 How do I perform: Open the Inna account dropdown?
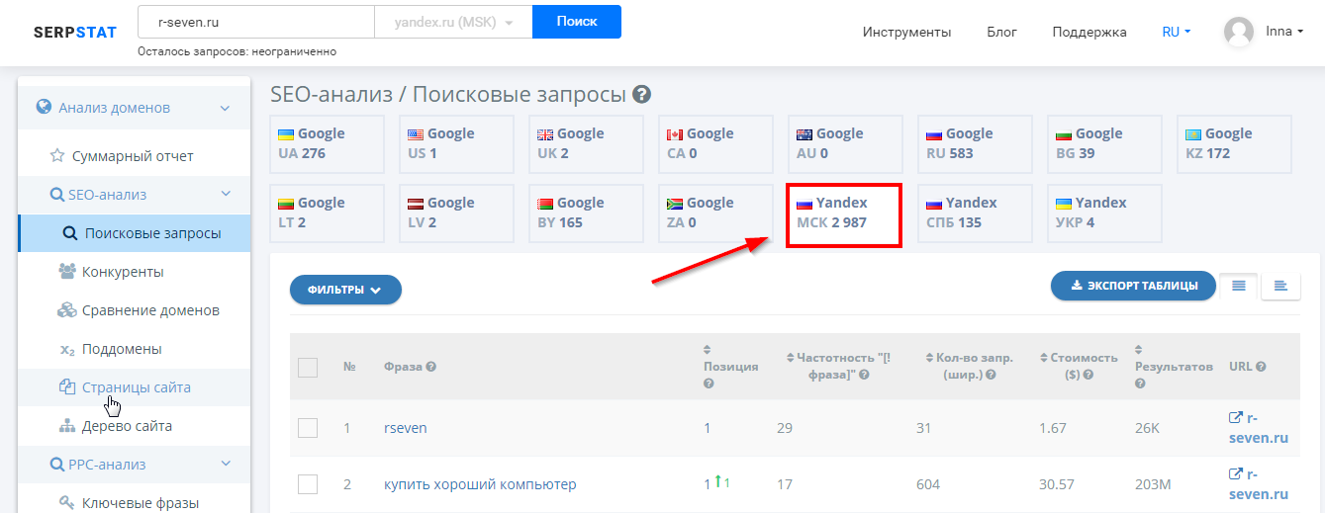pyautogui.click(x=1284, y=32)
